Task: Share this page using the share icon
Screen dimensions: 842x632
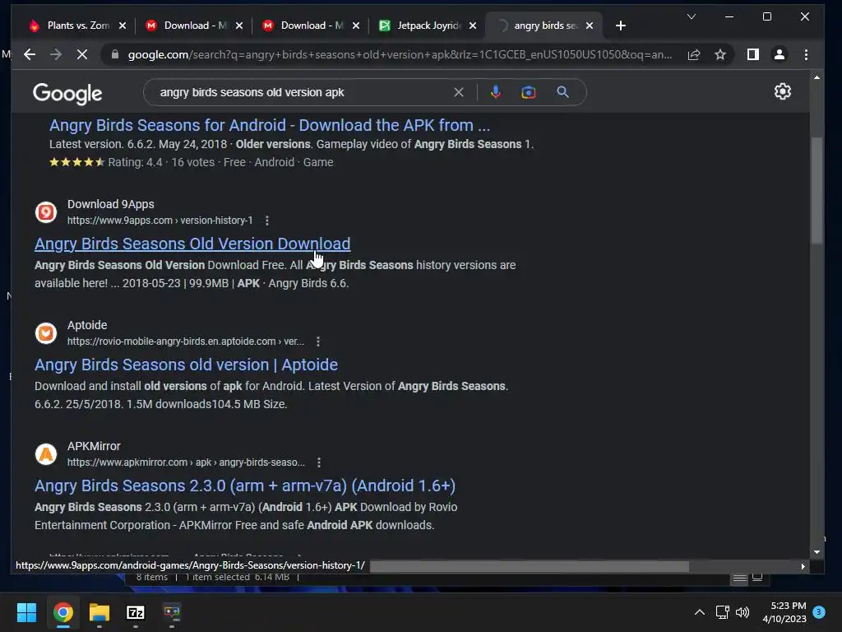Action: click(x=694, y=54)
